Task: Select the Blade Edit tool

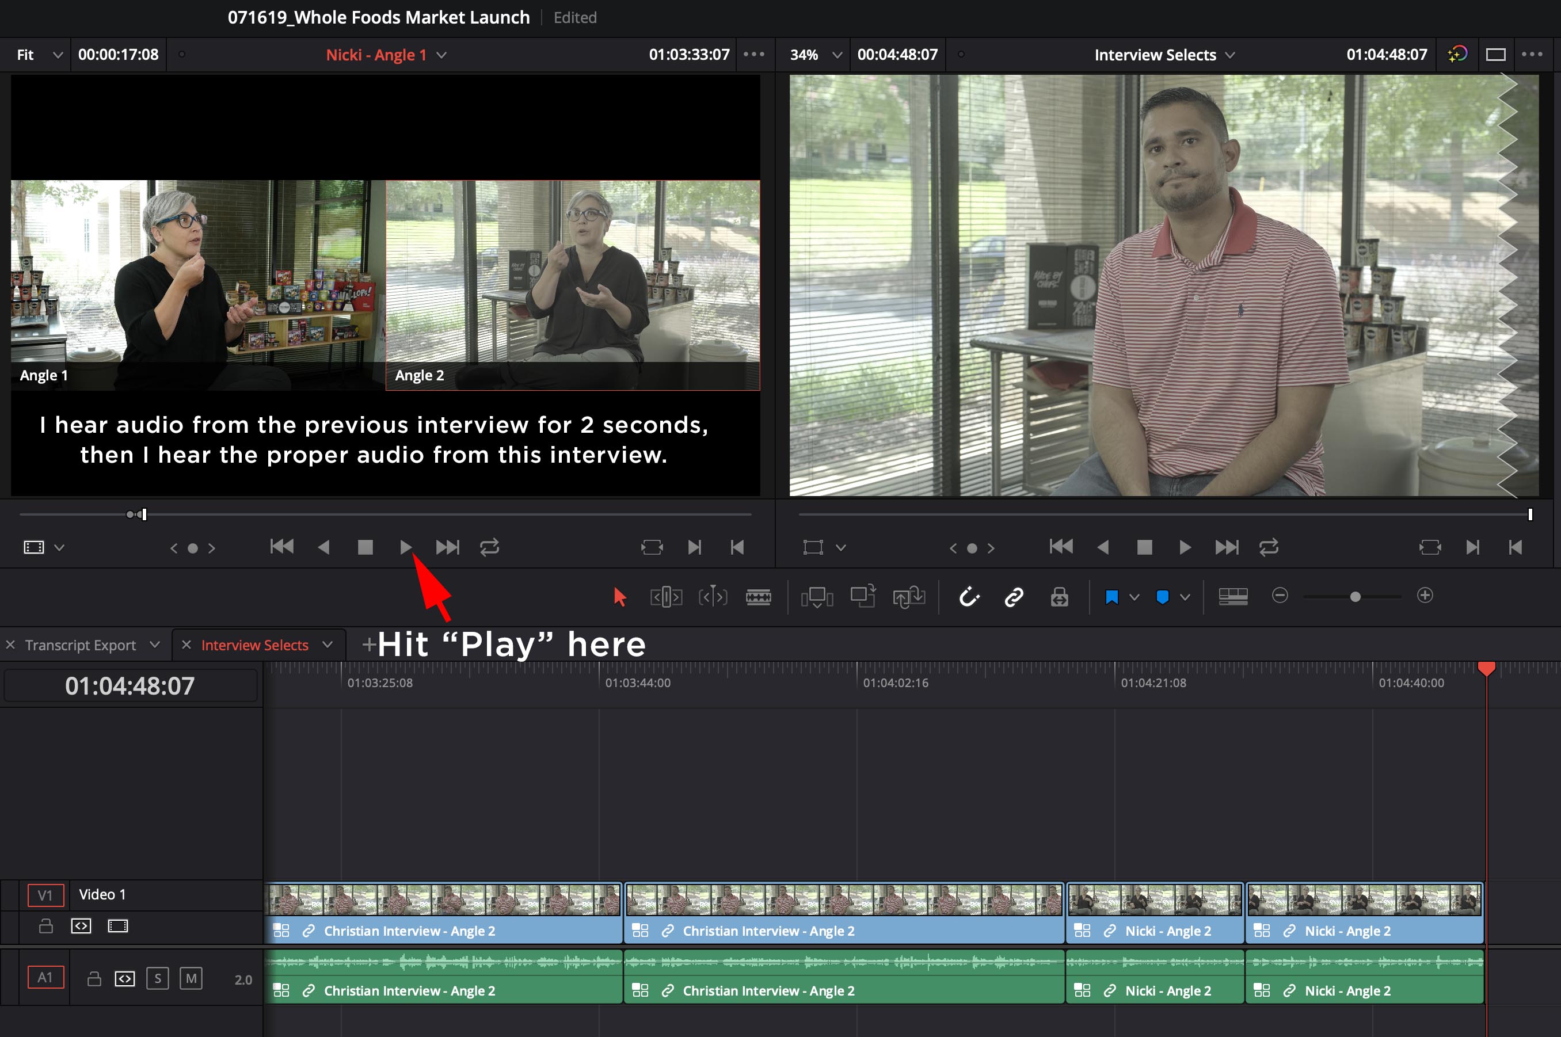Action: pos(758,597)
